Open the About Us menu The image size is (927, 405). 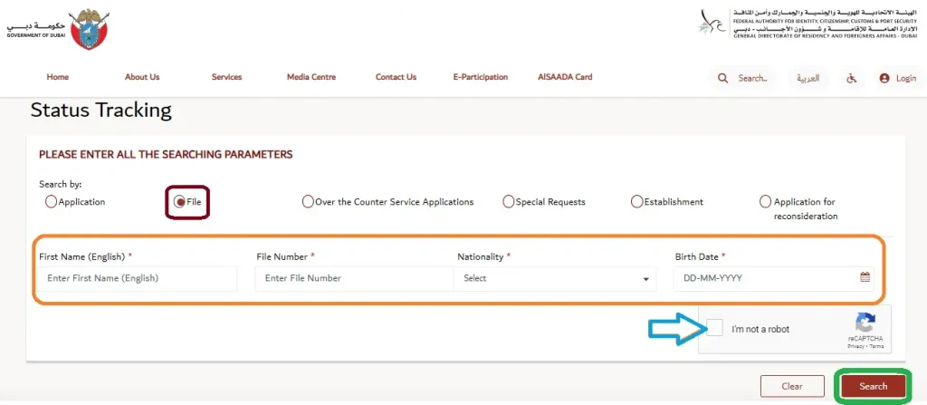pos(142,77)
